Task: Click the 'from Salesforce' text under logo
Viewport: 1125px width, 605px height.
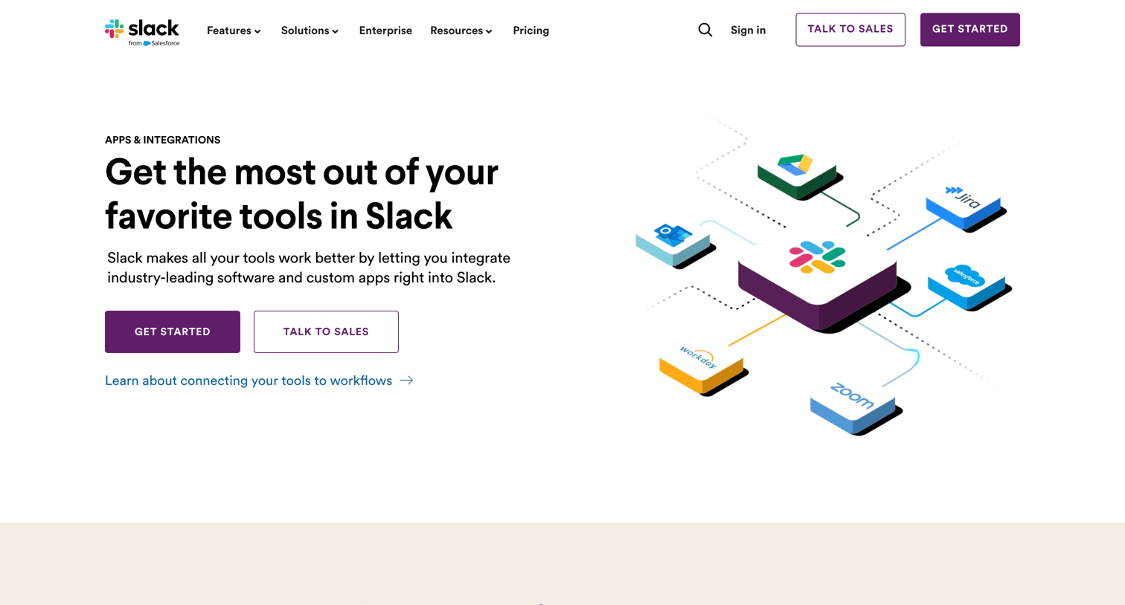Action: tap(154, 43)
